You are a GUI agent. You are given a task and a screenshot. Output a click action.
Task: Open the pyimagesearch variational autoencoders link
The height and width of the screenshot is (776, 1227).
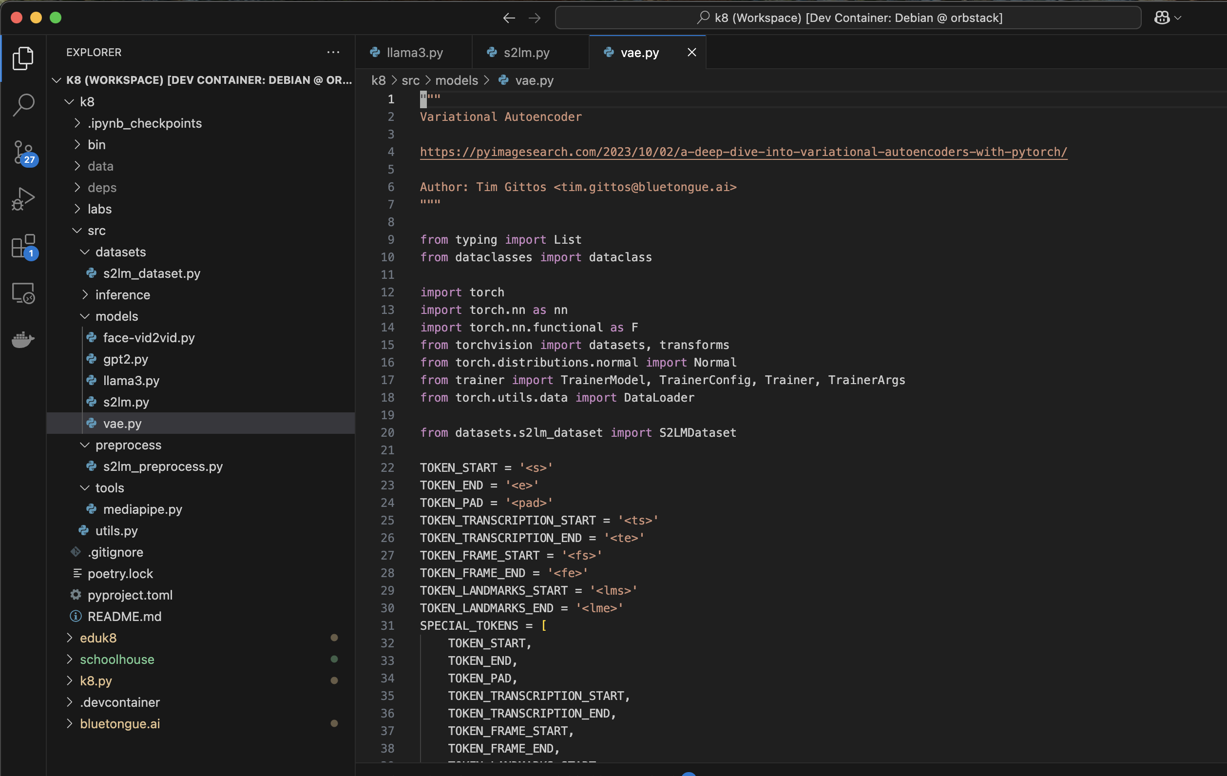pos(743,152)
